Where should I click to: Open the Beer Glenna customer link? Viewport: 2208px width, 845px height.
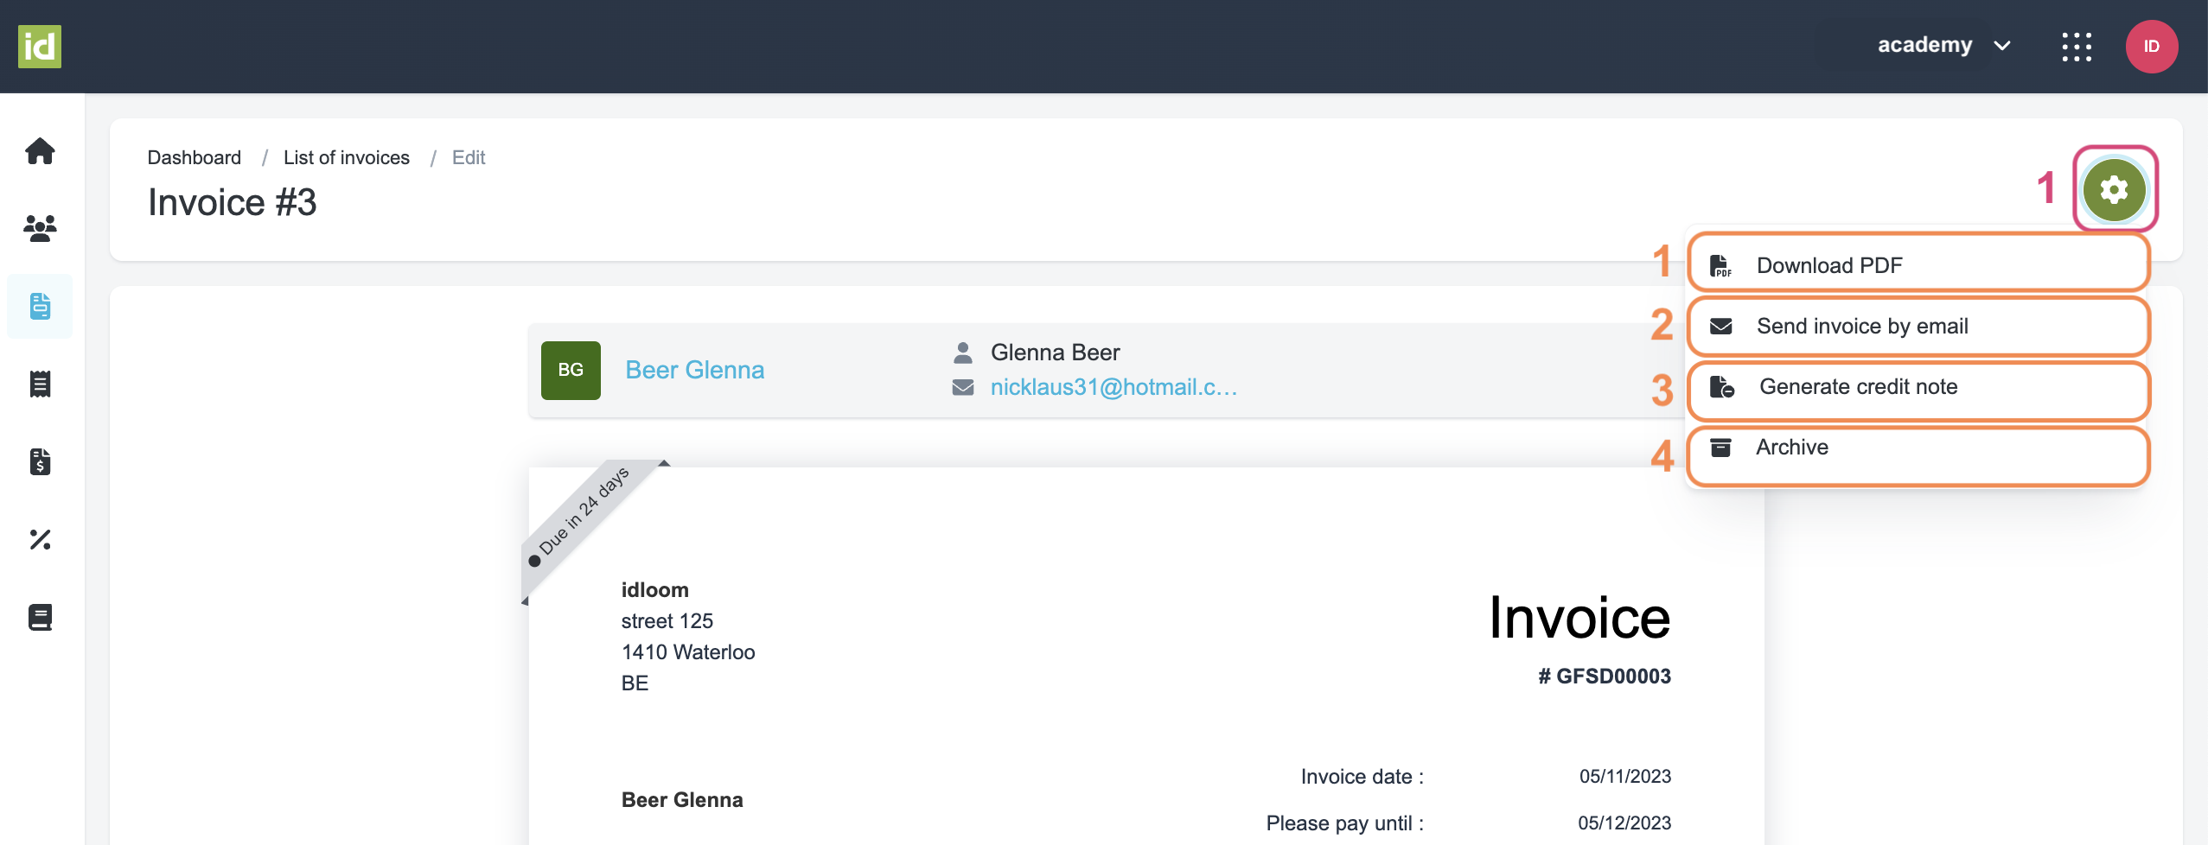[694, 370]
